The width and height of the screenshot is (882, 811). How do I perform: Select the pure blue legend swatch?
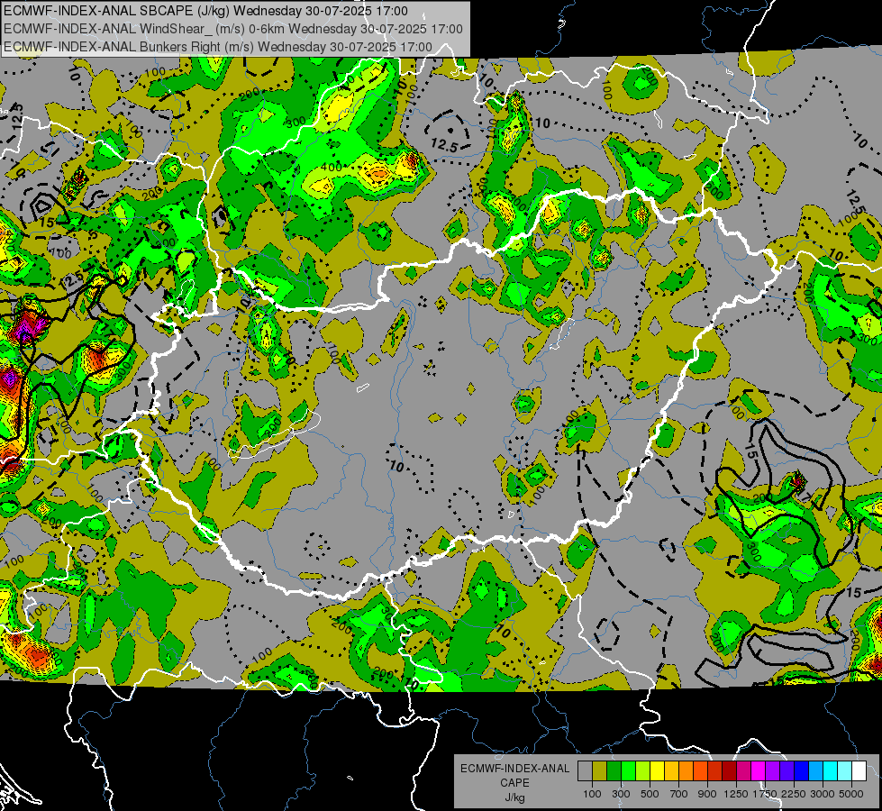(x=802, y=771)
